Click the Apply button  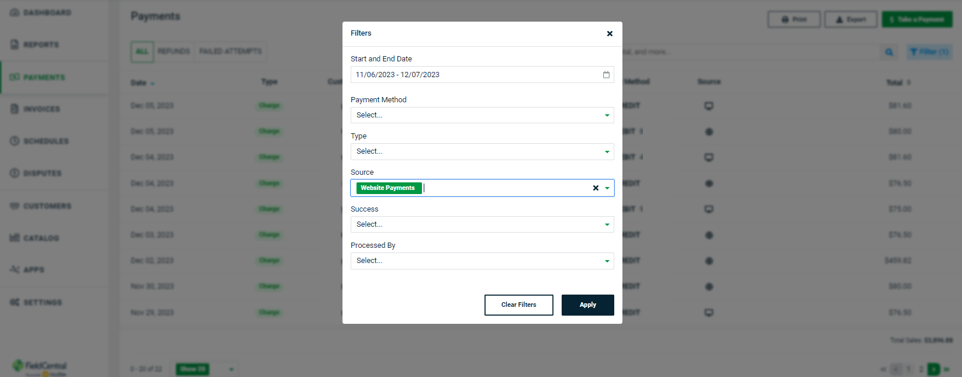click(x=587, y=305)
